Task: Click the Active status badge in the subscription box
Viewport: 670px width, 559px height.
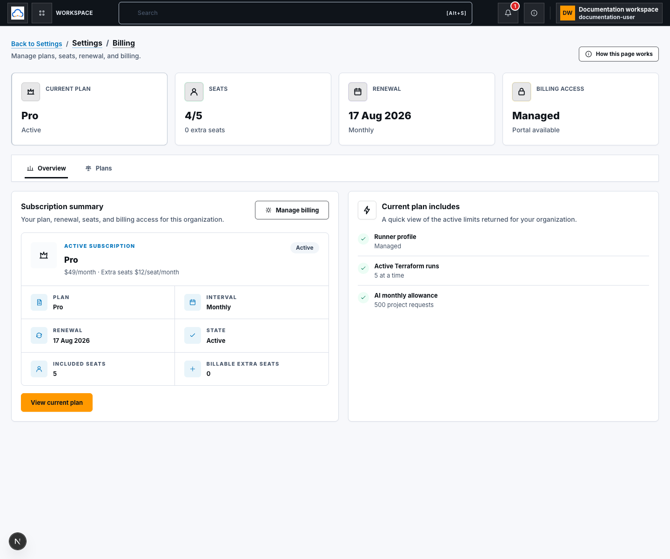Action: pyautogui.click(x=305, y=248)
